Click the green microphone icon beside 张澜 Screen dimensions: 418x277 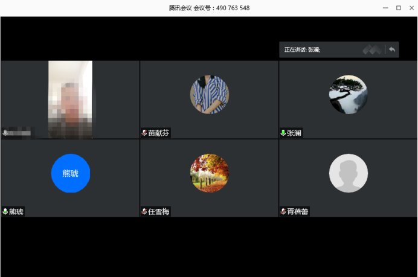(x=283, y=133)
